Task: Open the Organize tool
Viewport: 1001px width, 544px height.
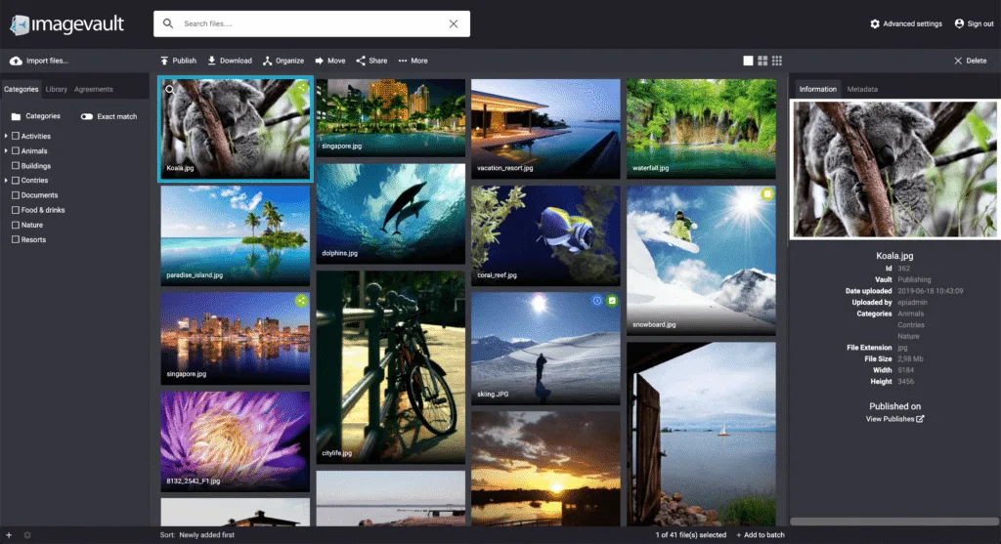Action: click(x=267, y=61)
